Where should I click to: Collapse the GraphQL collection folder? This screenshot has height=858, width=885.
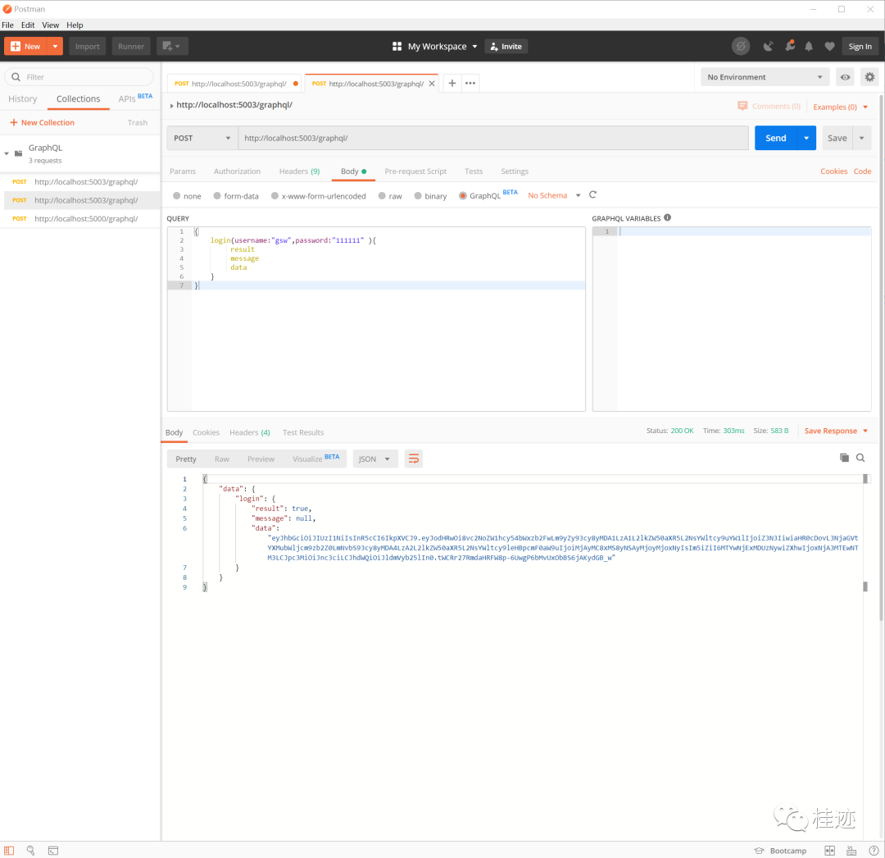7,153
